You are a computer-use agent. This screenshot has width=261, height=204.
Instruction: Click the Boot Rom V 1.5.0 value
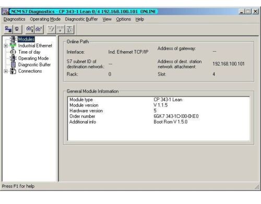pyautogui.click(x=171, y=122)
